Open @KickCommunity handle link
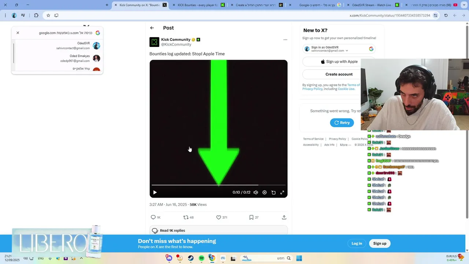 (x=176, y=44)
